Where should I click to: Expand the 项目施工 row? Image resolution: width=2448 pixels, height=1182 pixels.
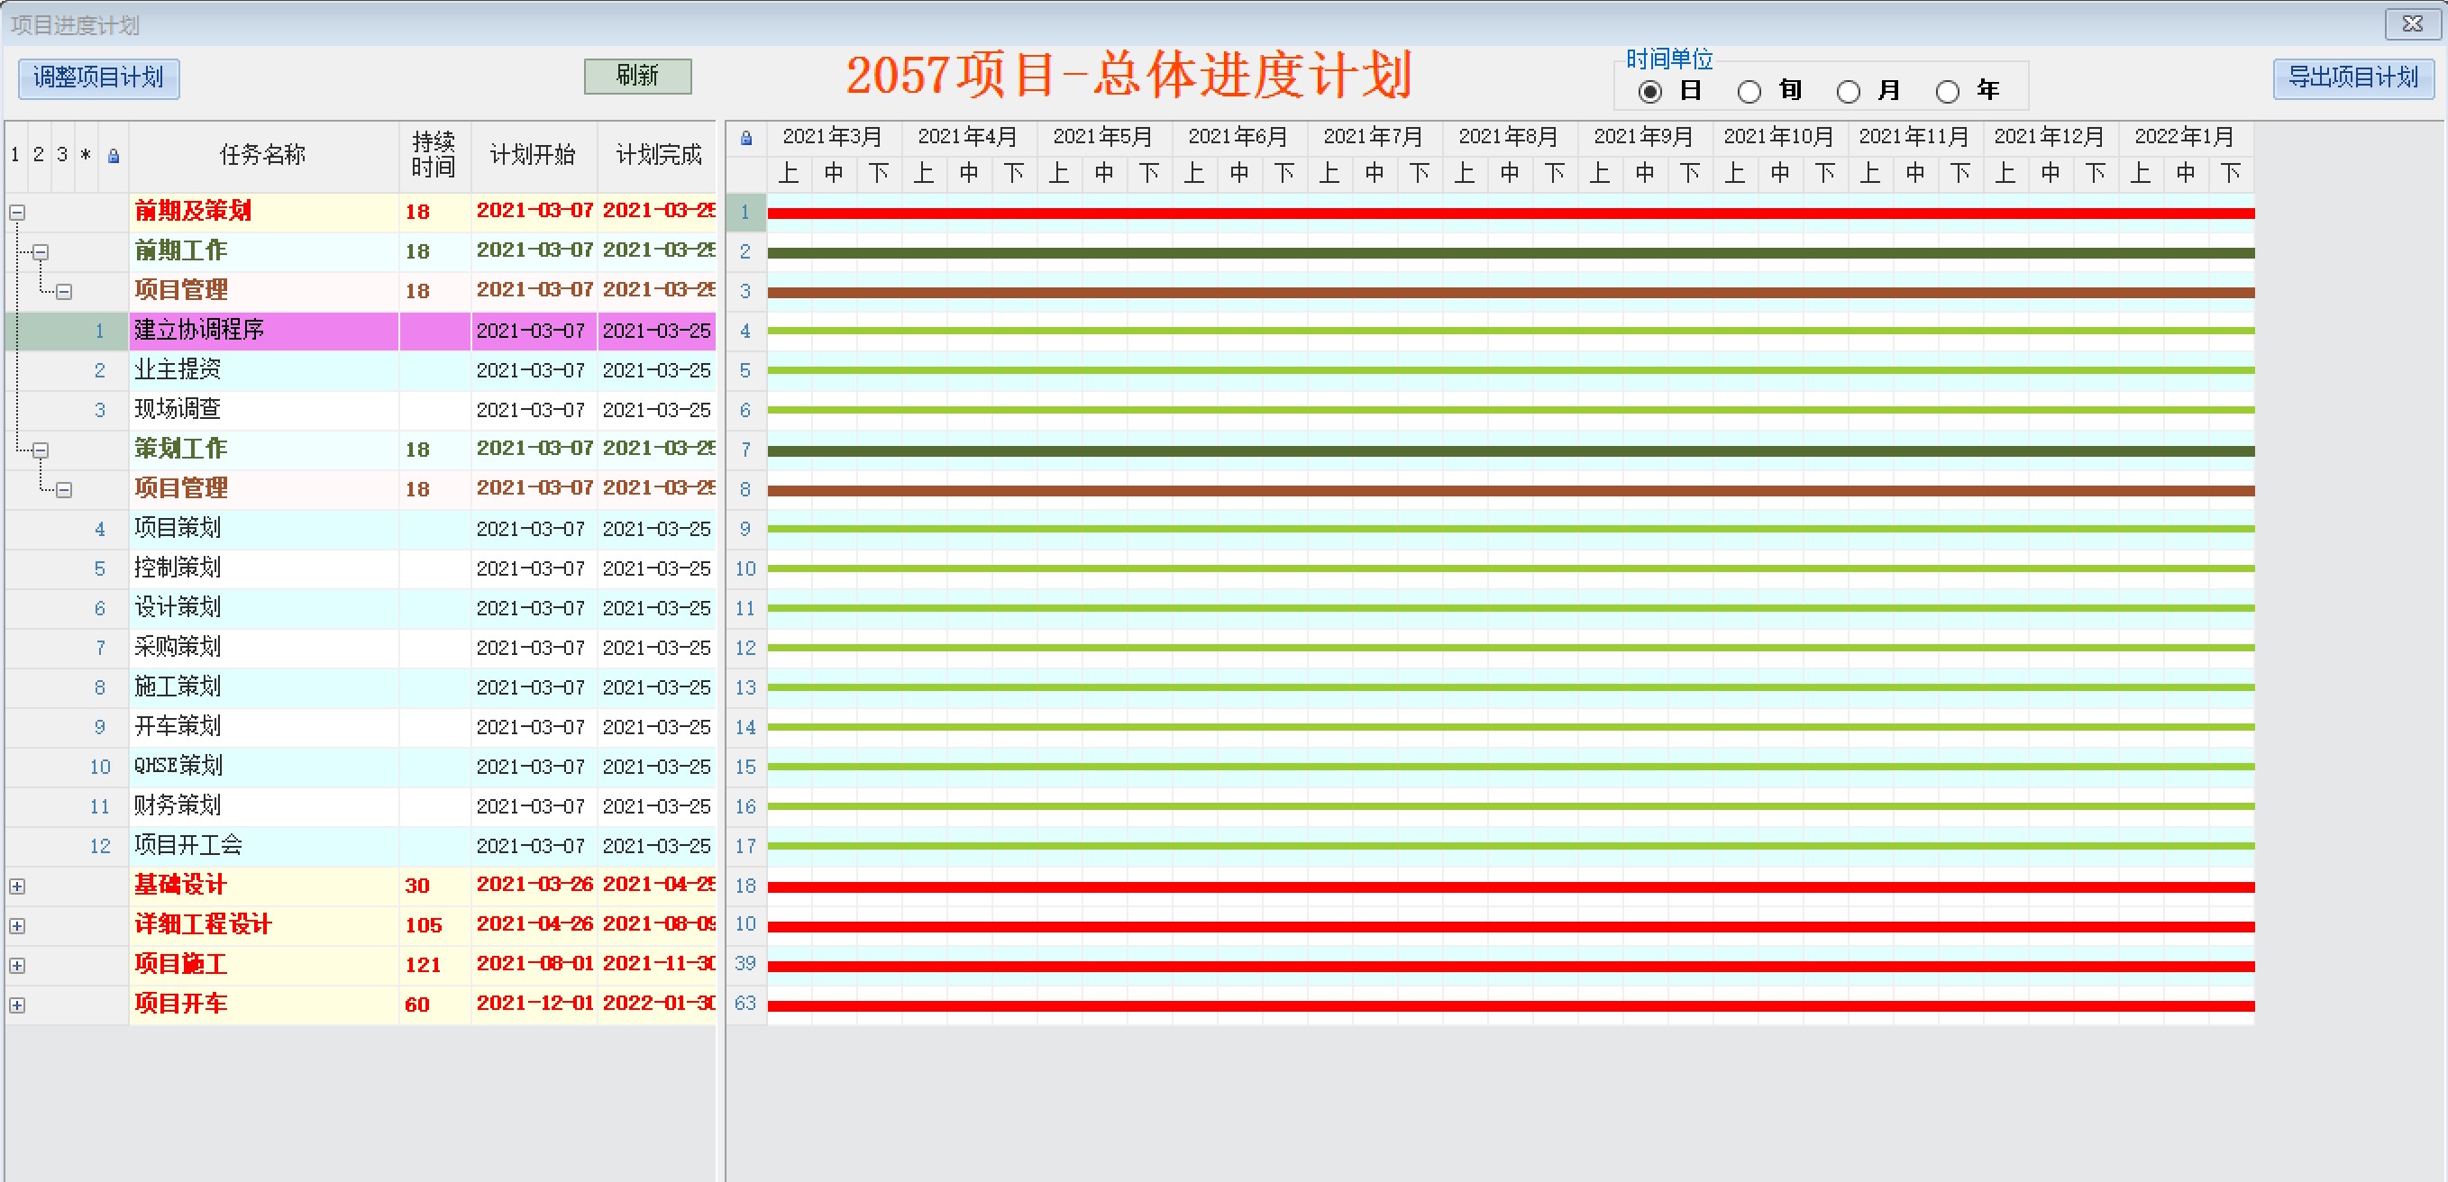point(17,967)
